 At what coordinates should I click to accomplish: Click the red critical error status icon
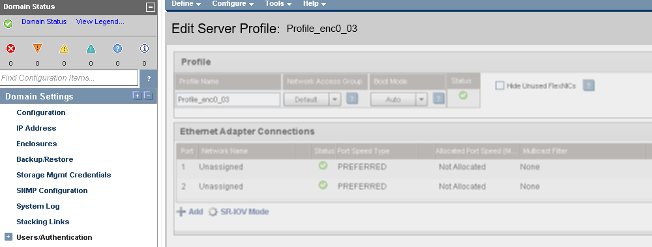tap(11, 49)
